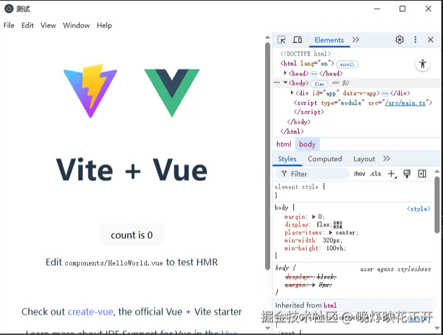Image resolution: width=443 pixels, height=335 pixels.
Task: Expand the div id=app node
Action: pyautogui.click(x=292, y=92)
